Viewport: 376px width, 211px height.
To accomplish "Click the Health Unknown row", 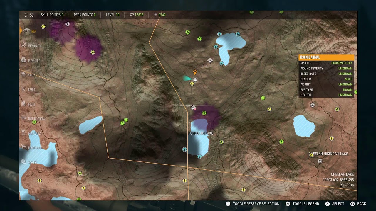I will point(326,95).
